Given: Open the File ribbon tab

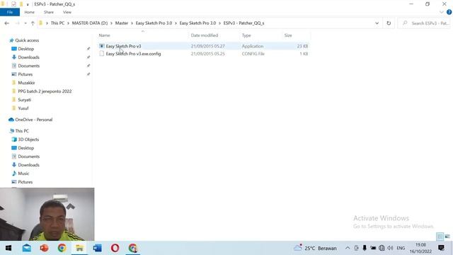Looking at the screenshot, I should click(x=10, y=12).
